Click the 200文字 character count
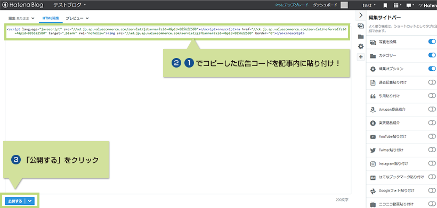Viewport: 437px width, 208px height. tap(342, 200)
